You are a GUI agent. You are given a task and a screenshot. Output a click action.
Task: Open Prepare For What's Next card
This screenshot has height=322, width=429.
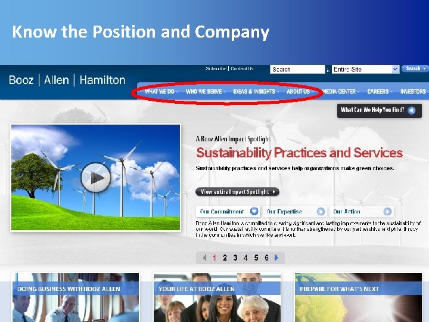coord(359,298)
